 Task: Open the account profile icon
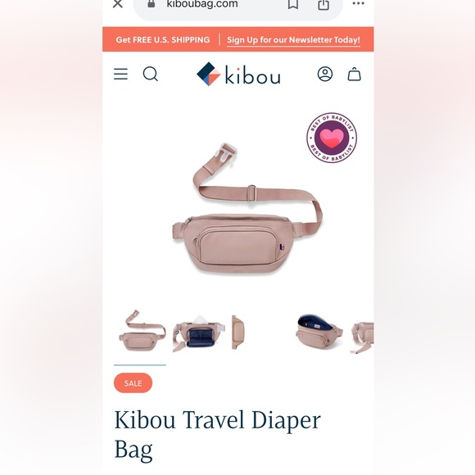[325, 74]
